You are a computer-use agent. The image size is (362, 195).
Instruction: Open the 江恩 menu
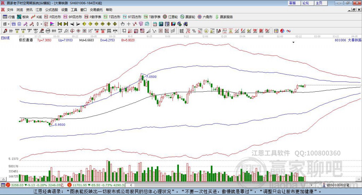pos(39,10)
